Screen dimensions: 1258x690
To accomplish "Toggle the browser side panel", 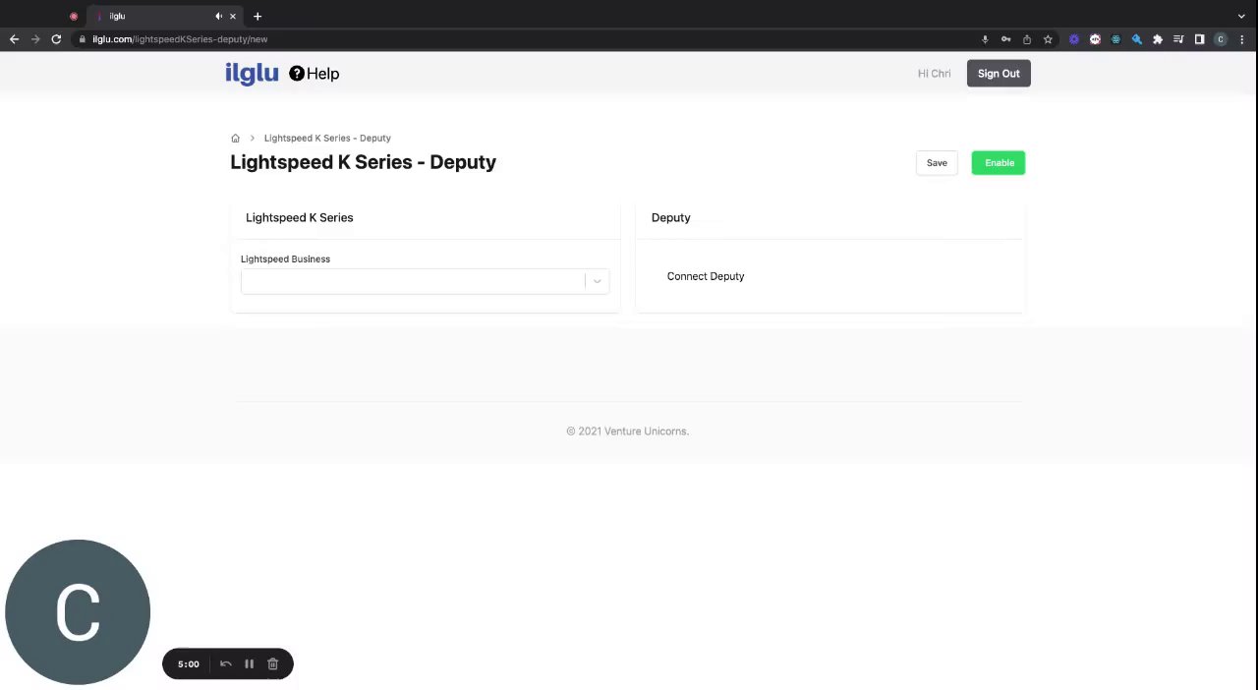I will [x=1199, y=39].
